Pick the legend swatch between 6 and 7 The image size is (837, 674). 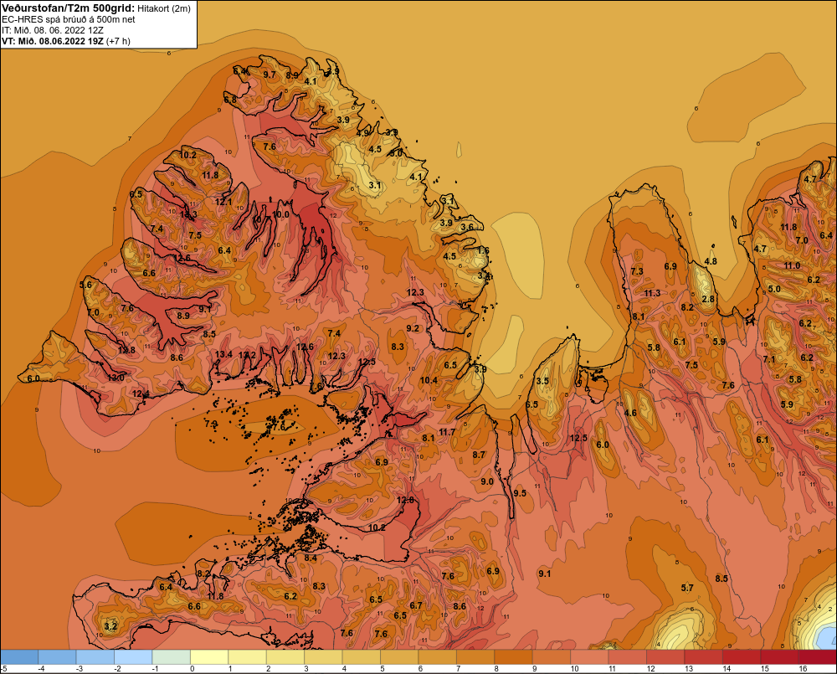click(438, 656)
